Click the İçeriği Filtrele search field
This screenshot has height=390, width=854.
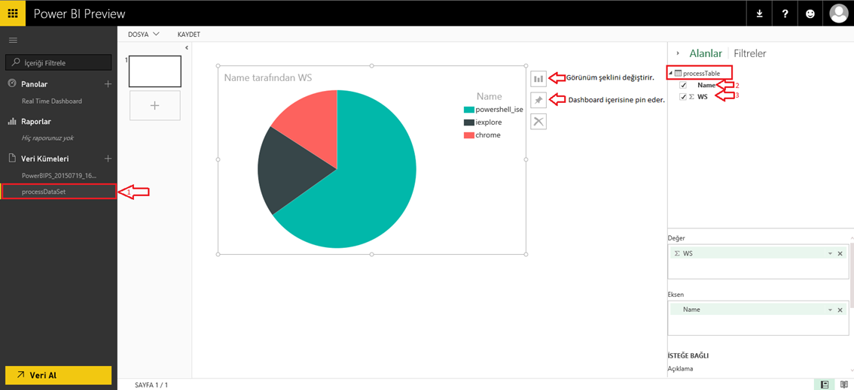pyautogui.click(x=59, y=62)
